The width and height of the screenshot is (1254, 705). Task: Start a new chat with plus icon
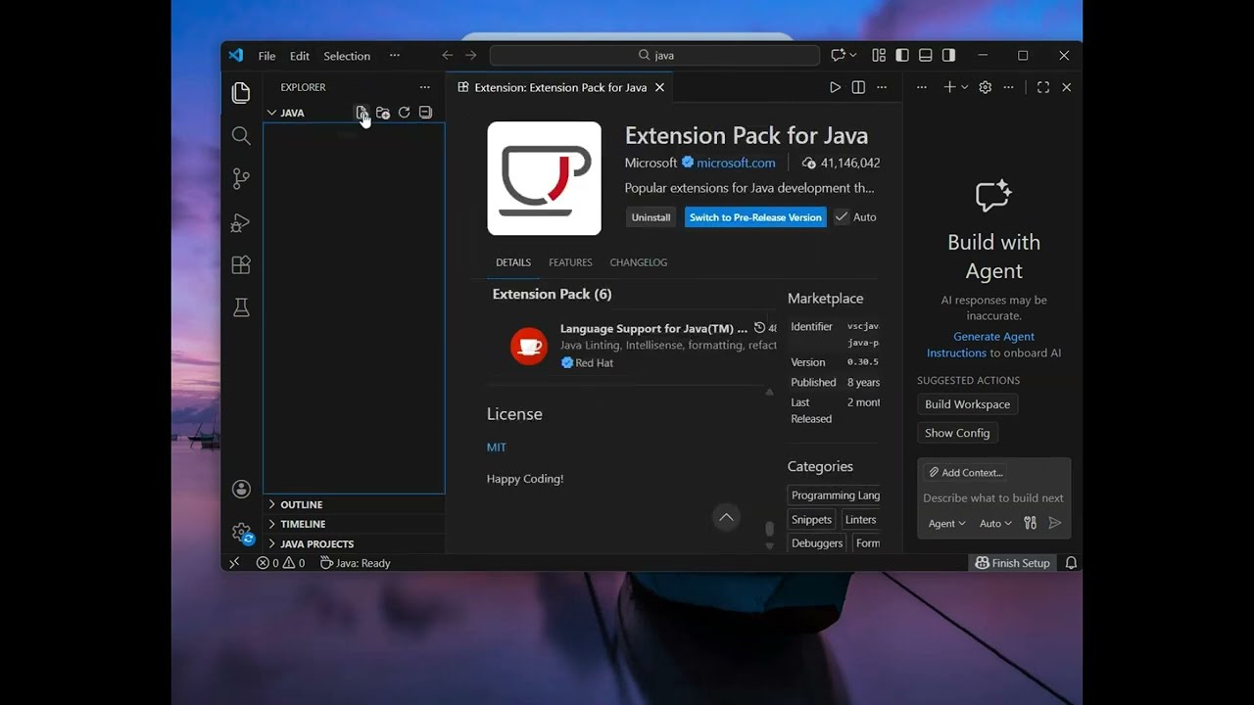pos(949,87)
